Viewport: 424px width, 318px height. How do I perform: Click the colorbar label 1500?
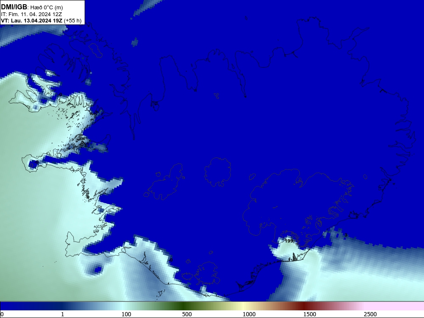(x=310, y=314)
